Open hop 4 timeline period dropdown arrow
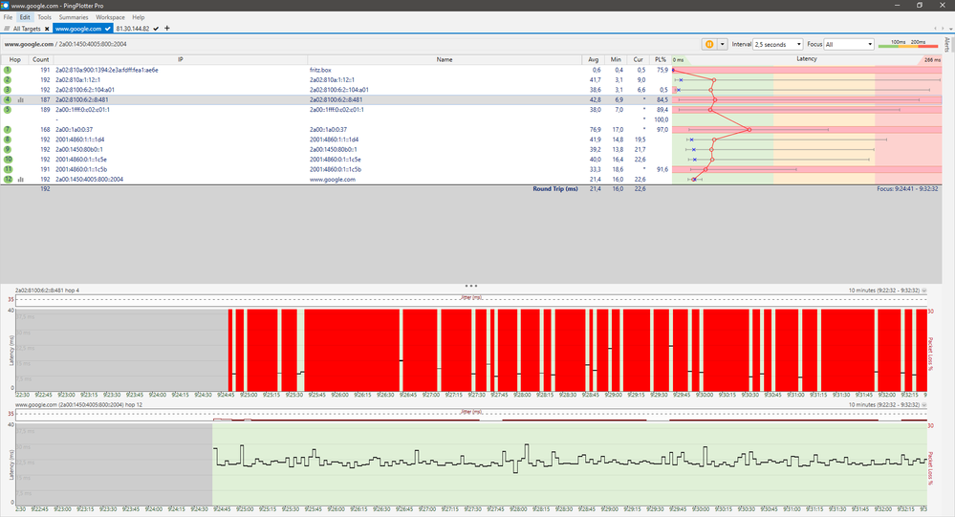This screenshot has width=955, height=517. pos(924,291)
